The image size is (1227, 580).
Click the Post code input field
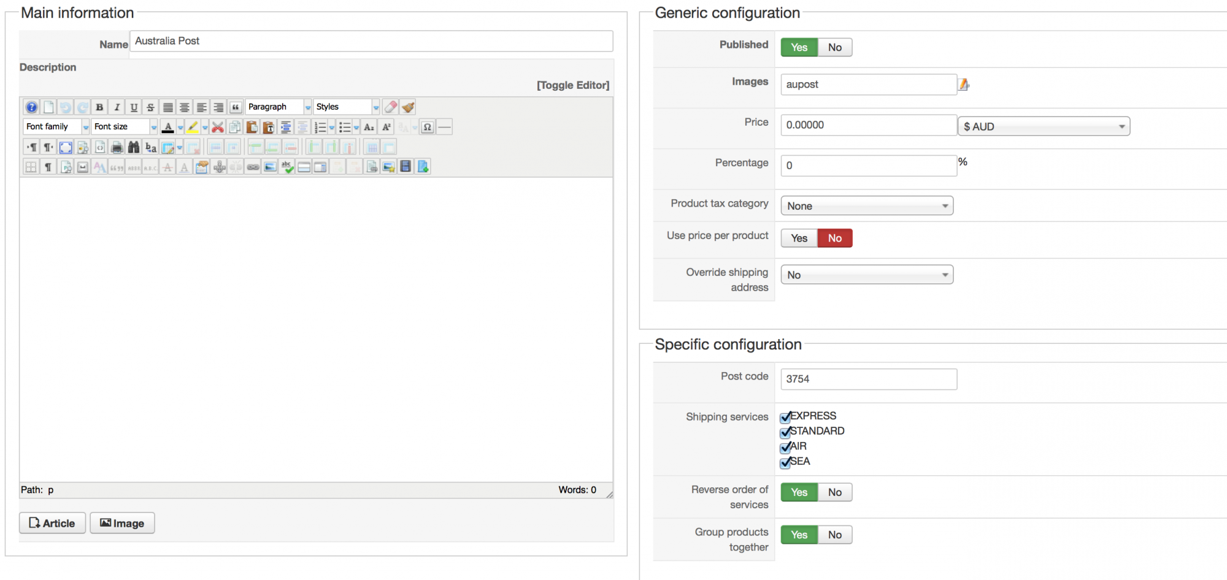pyautogui.click(x=868, y=379)
